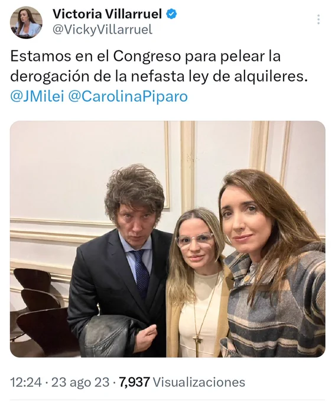Viewport: 335px width, 402px height.
Task: Click the word Congreso in the tweet
Action: [x=147, y=57]
